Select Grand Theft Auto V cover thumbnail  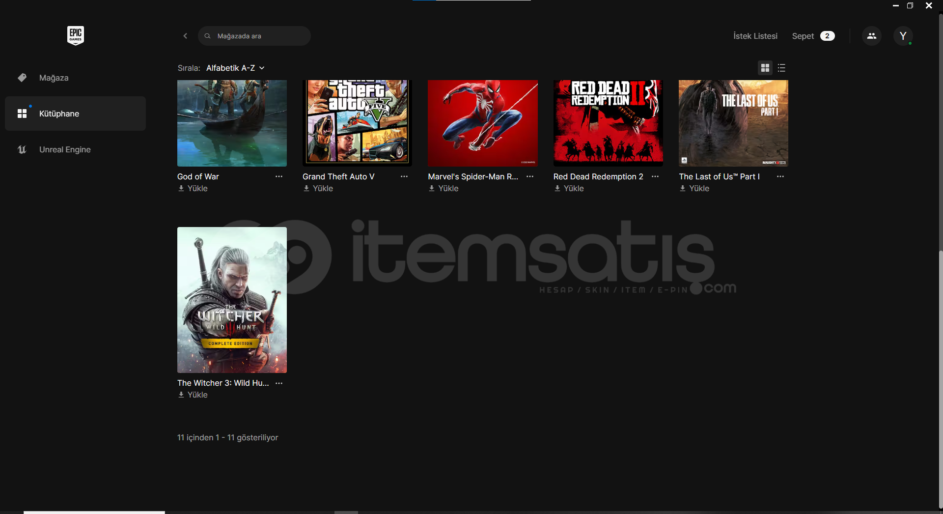tap(357, 123)
